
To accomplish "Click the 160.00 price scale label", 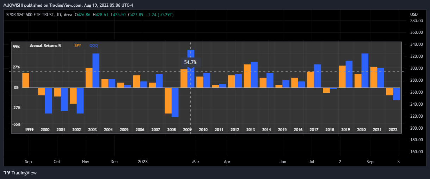I will (416, 152).
